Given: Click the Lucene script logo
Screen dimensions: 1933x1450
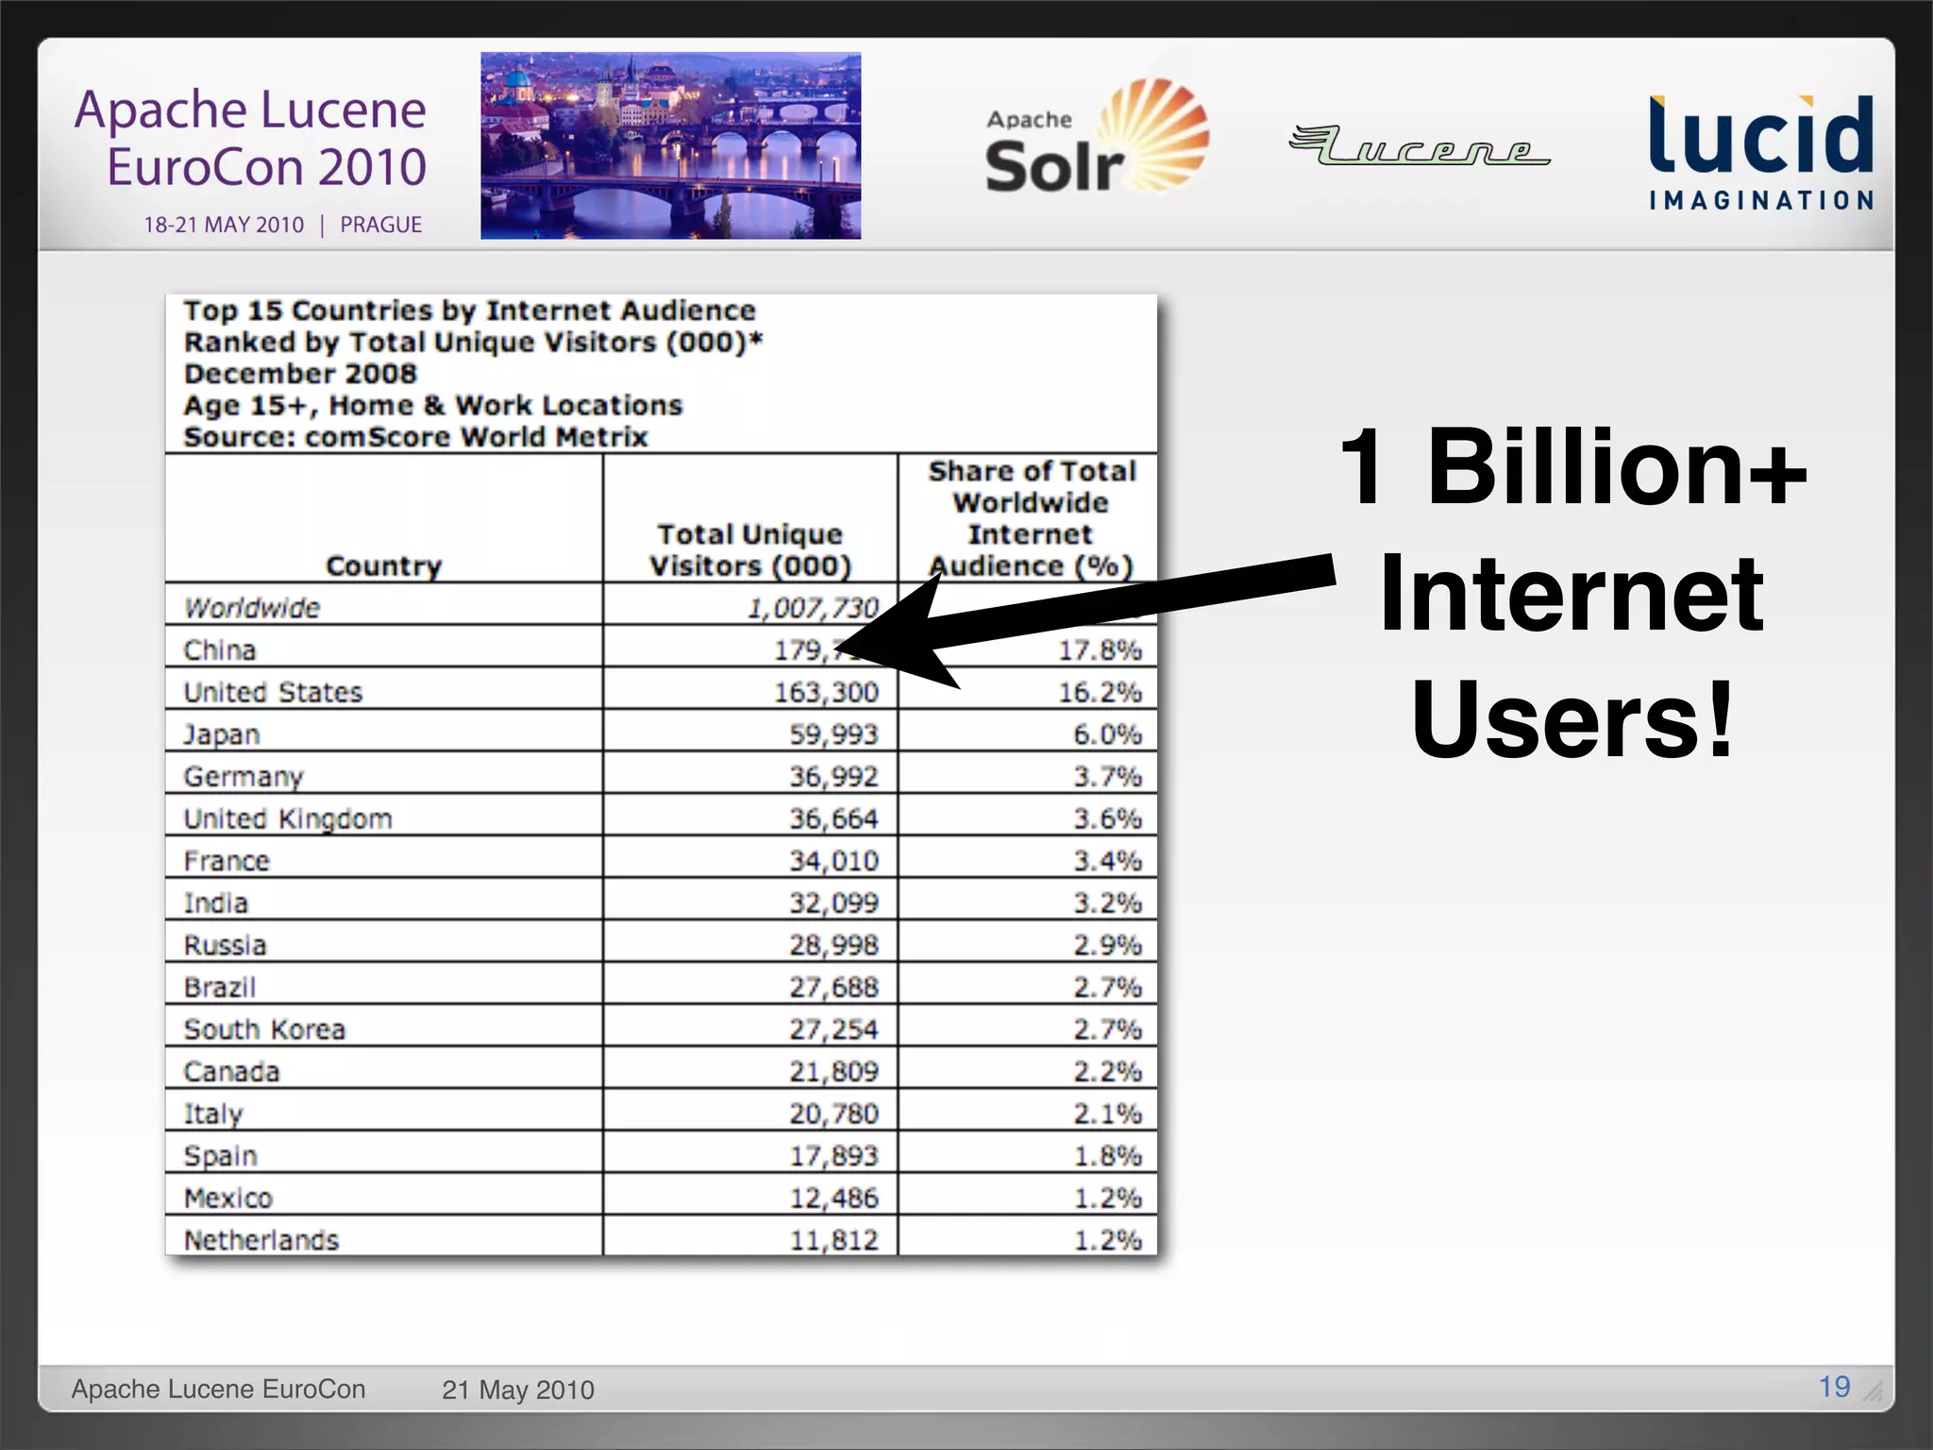Looking at the screenshot, I should 1419,145.
